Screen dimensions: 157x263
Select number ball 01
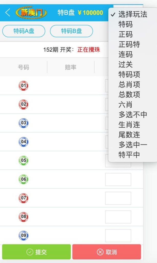(x=24, y=86)
